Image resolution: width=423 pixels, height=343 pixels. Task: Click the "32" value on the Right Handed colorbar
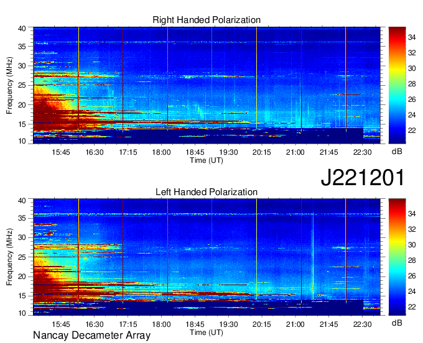point(412,53)
